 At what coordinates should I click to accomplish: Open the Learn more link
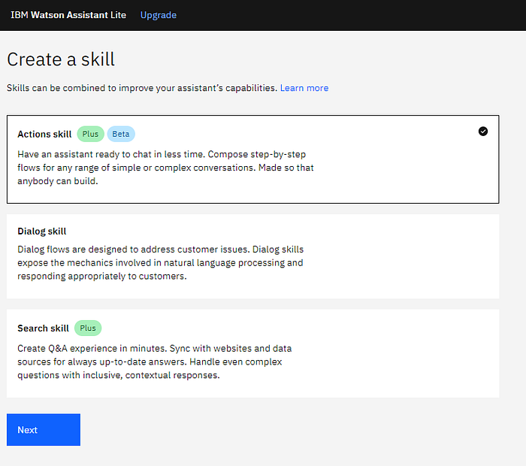point(304,88)
